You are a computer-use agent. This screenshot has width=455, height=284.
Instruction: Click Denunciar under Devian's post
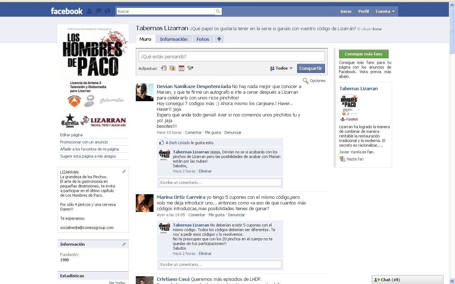coord(233,132)
